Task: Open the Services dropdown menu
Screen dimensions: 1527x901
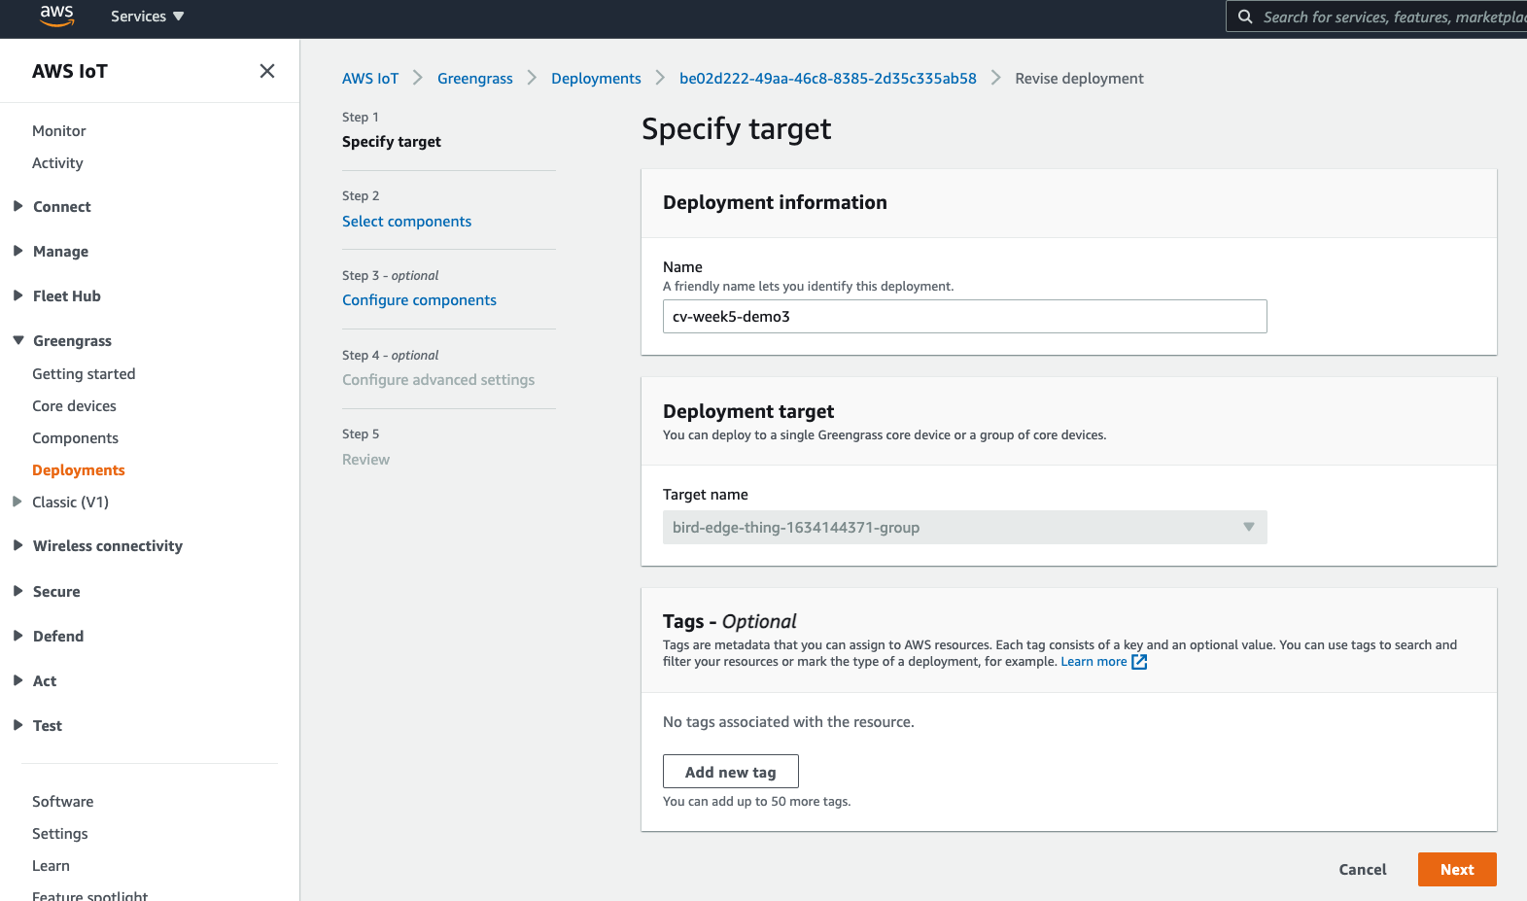Action: tap(147, 17)
